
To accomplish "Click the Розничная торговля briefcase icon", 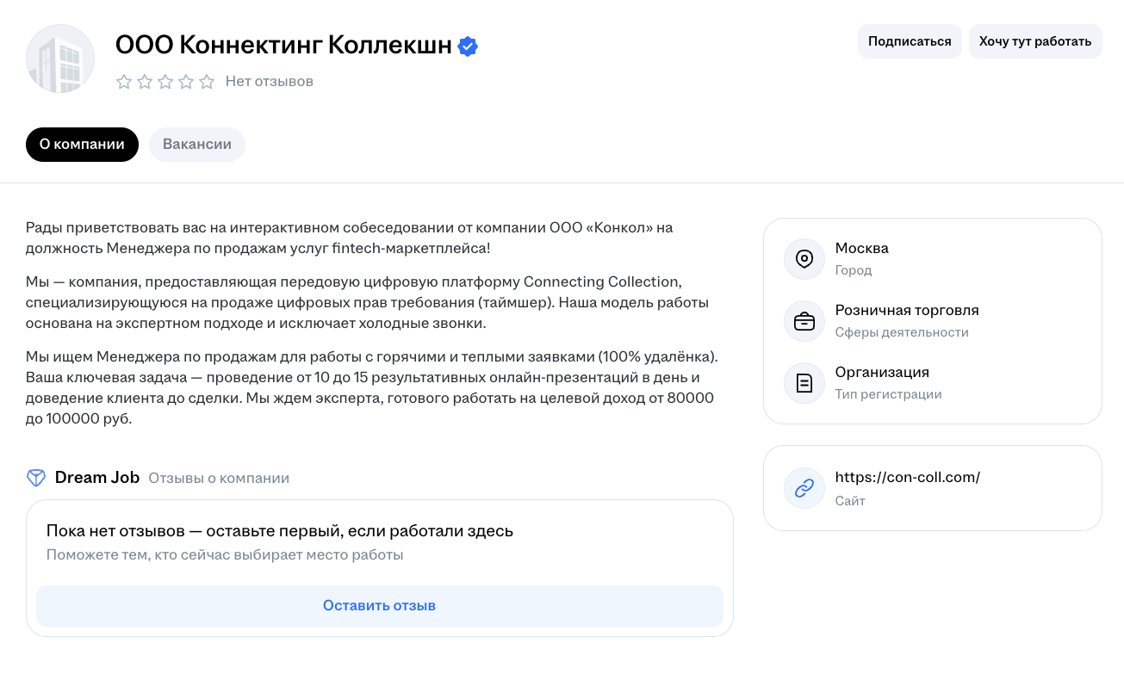I will pyautogui.click(x=804, y=321).
